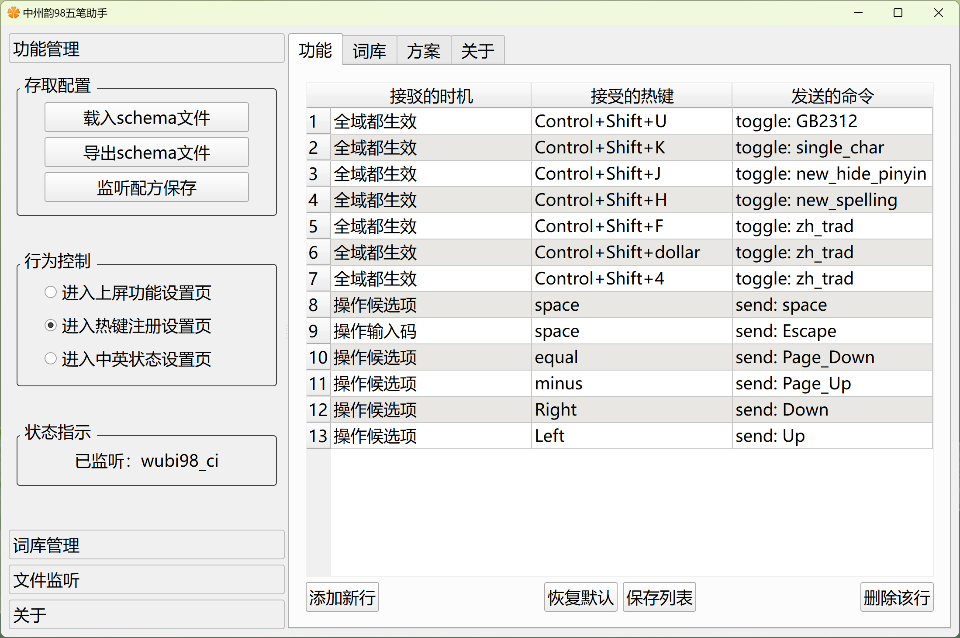Expand the 文件监听 sidebar section
The width and height of the screenshot is (960, 638).
[x=146, y=580]
